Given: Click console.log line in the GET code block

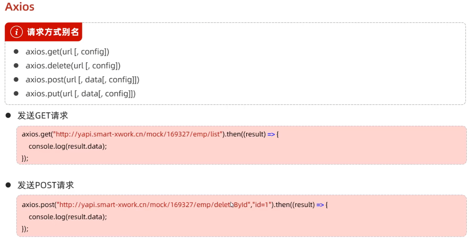Looking at the screenshot, I should [x=68, y=146].
